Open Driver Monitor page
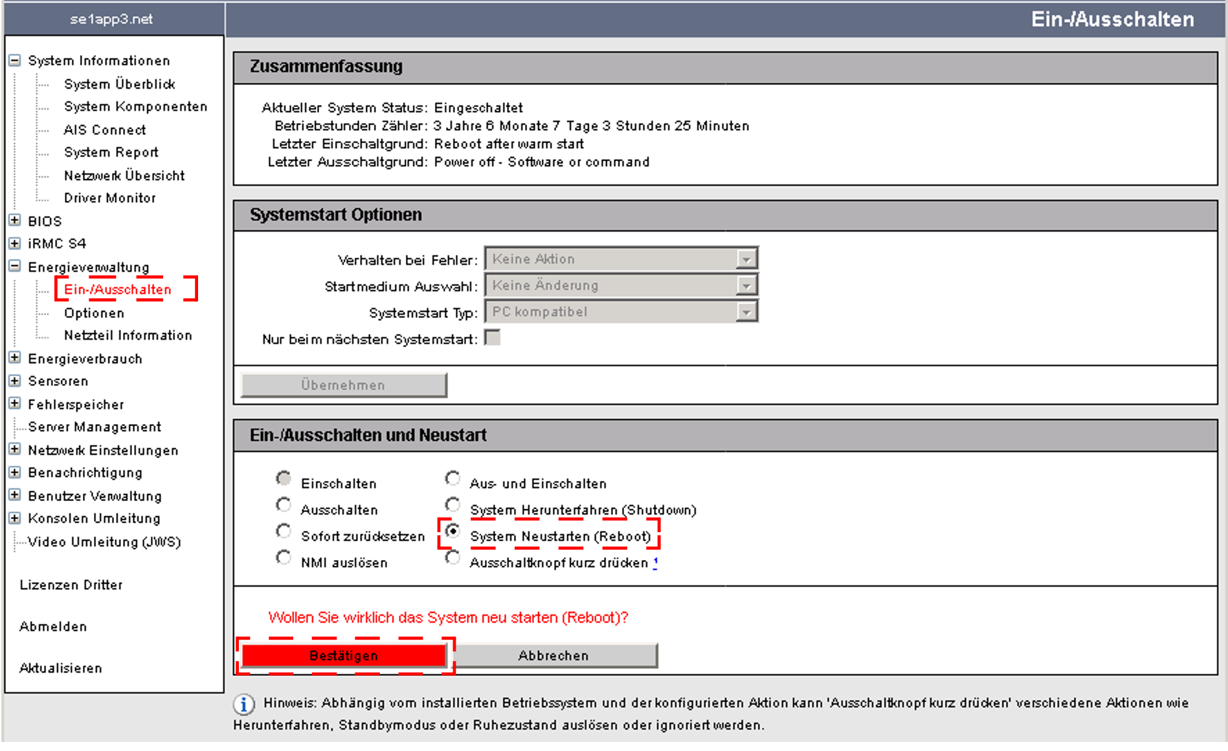This screenshot has width=1228, height=751. click(109, 198)
